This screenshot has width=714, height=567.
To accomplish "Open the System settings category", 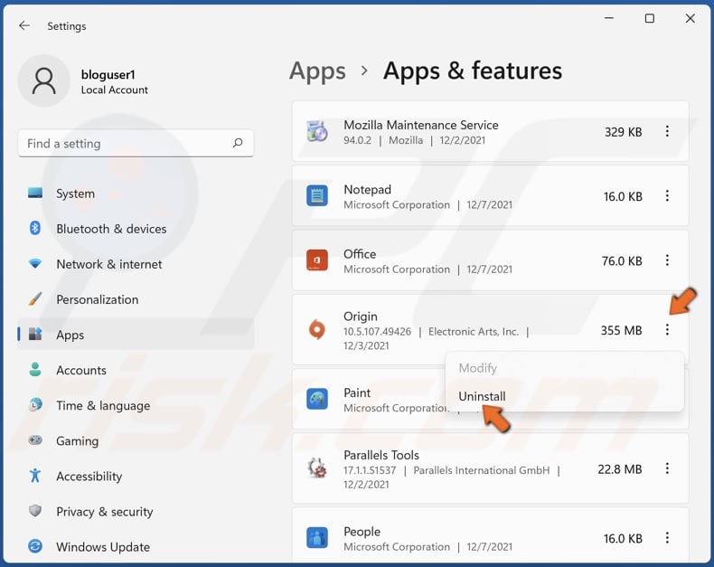I will pos(136,194).
